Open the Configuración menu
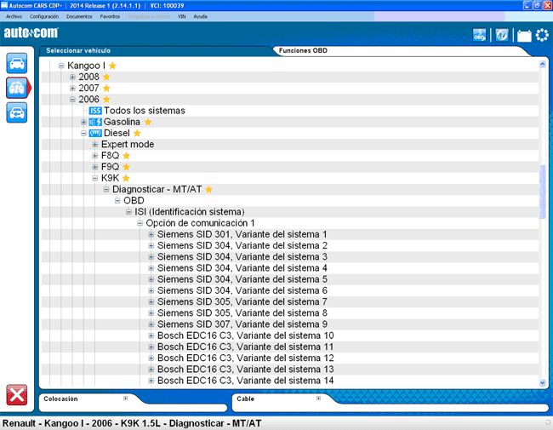The height and width of the screenshot is (430, 553). (x=44, y=16)
